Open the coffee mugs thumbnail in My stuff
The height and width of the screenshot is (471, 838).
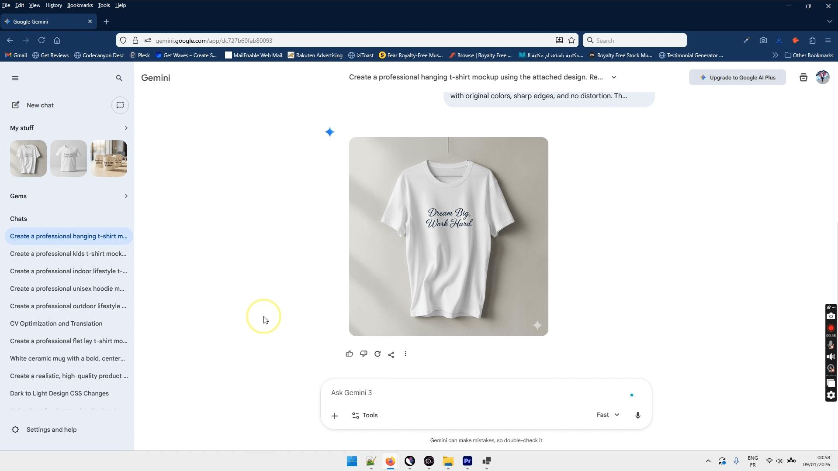coord(109,158)
